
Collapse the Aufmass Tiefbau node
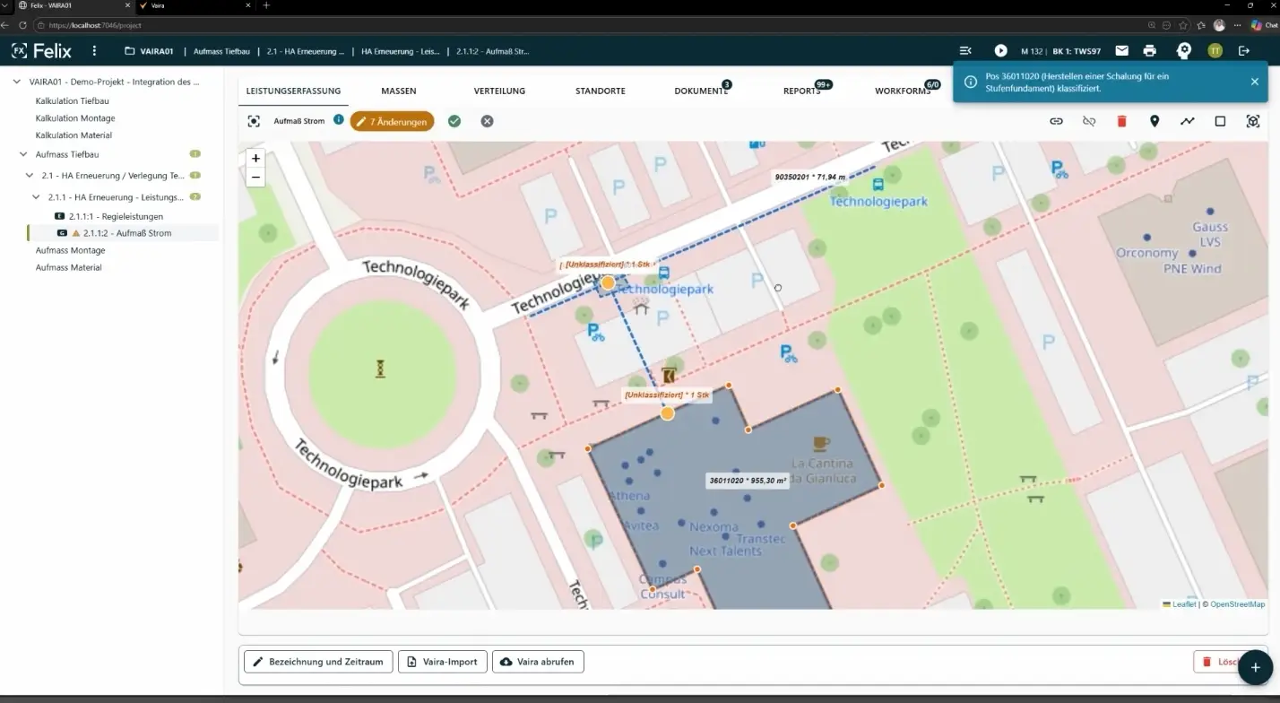click(x=23, y=154)
